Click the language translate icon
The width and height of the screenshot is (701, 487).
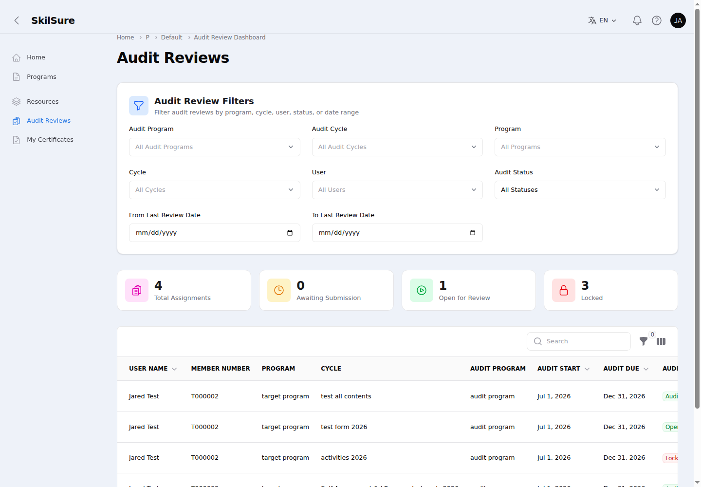point(592,20)
